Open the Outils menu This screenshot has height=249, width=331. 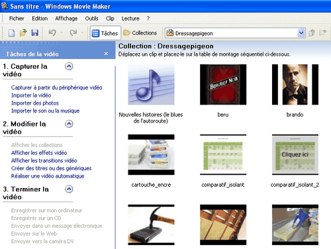(x=91, y=19)
